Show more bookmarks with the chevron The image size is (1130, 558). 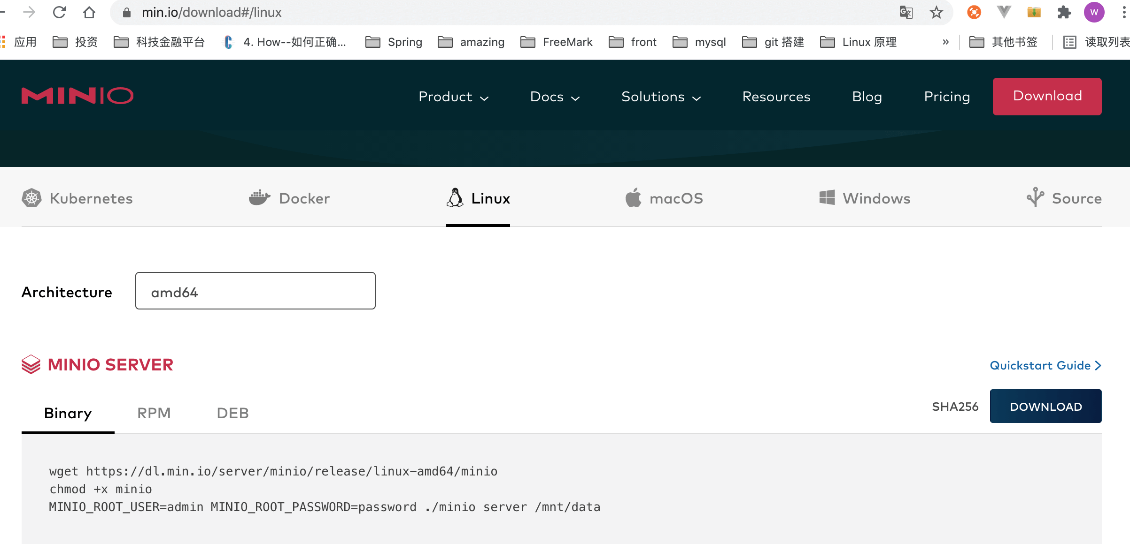pyautogui.click(x=945, y=42)
